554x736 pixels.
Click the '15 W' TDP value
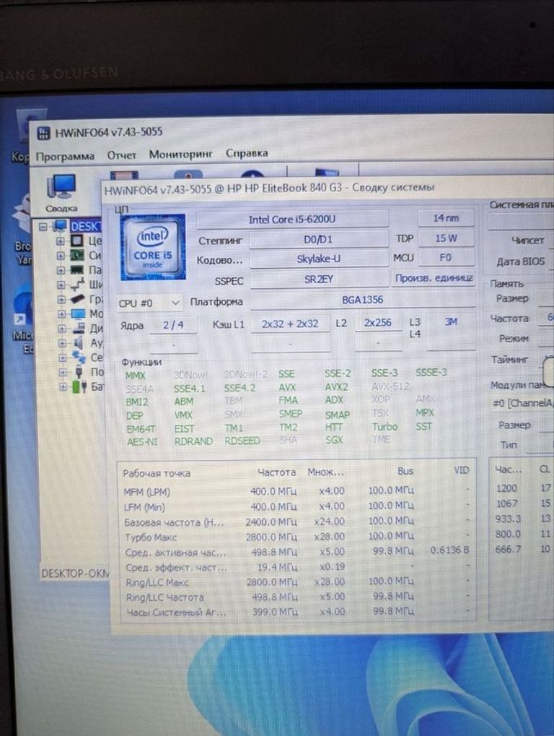446,238
